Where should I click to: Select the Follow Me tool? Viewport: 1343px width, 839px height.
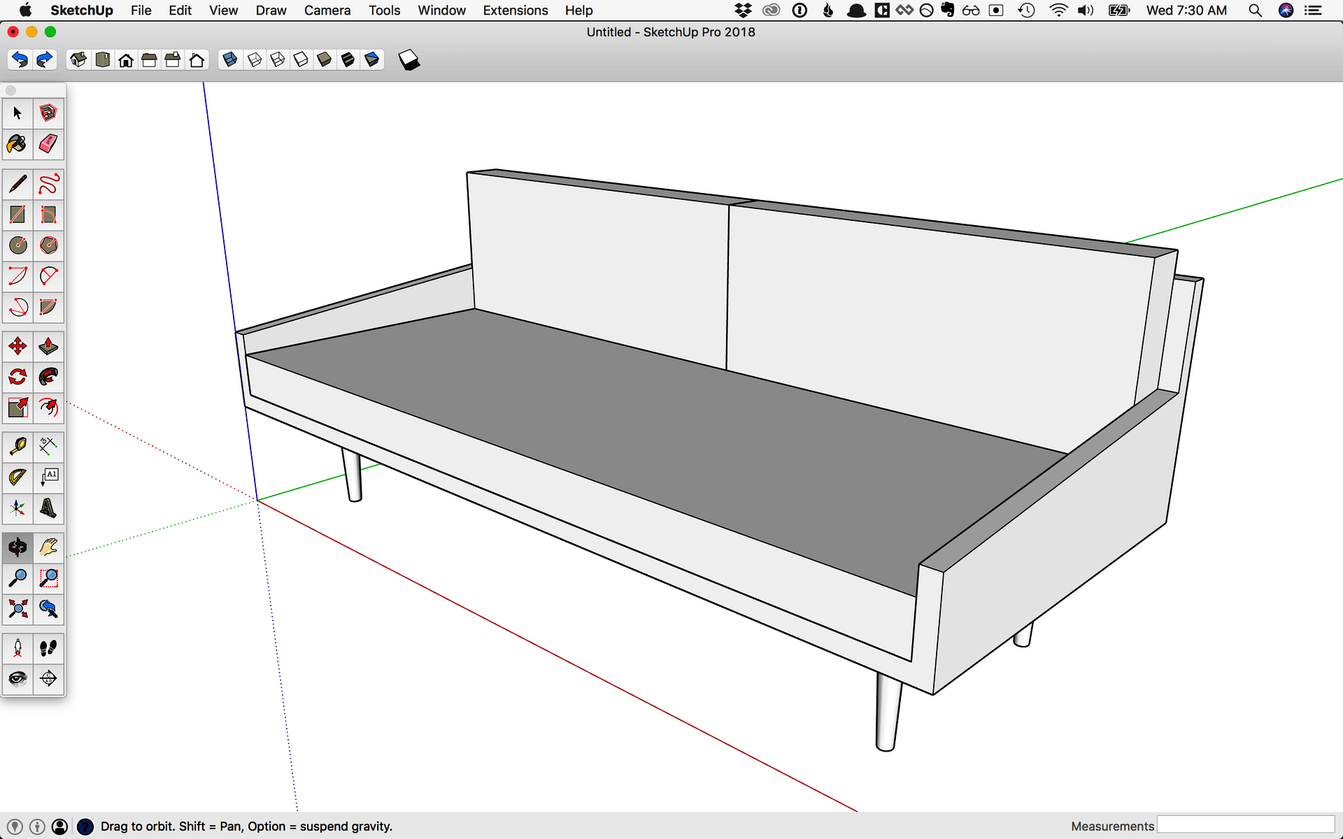click(48, 377)
